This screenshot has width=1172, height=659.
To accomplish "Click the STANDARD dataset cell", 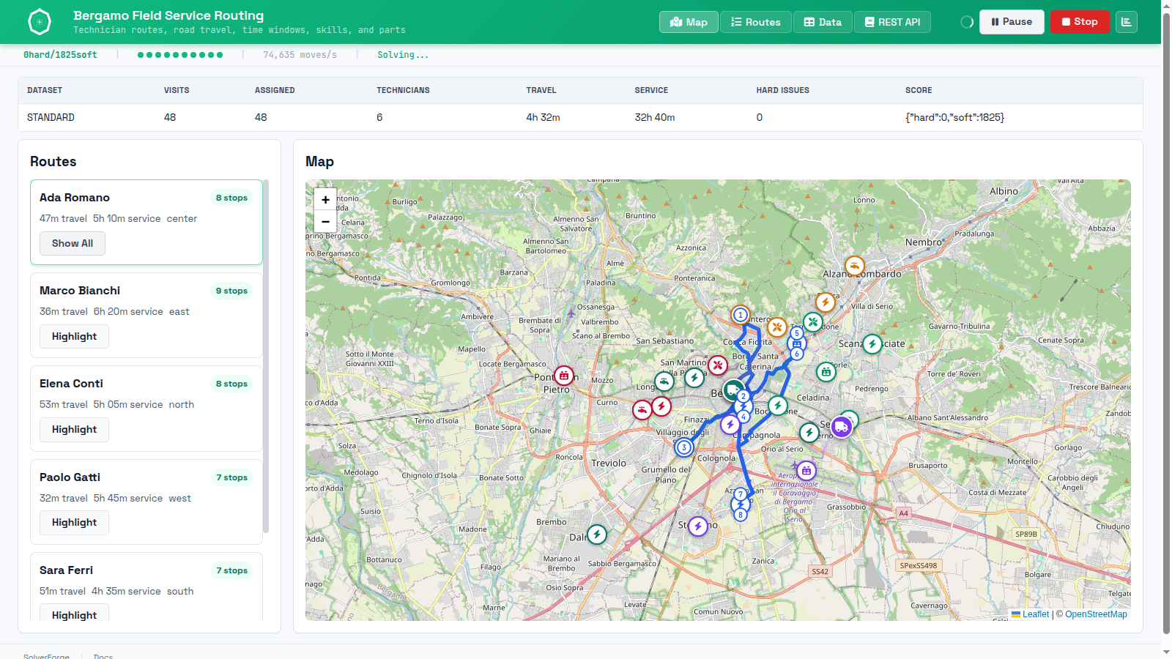I will point(51,117).
